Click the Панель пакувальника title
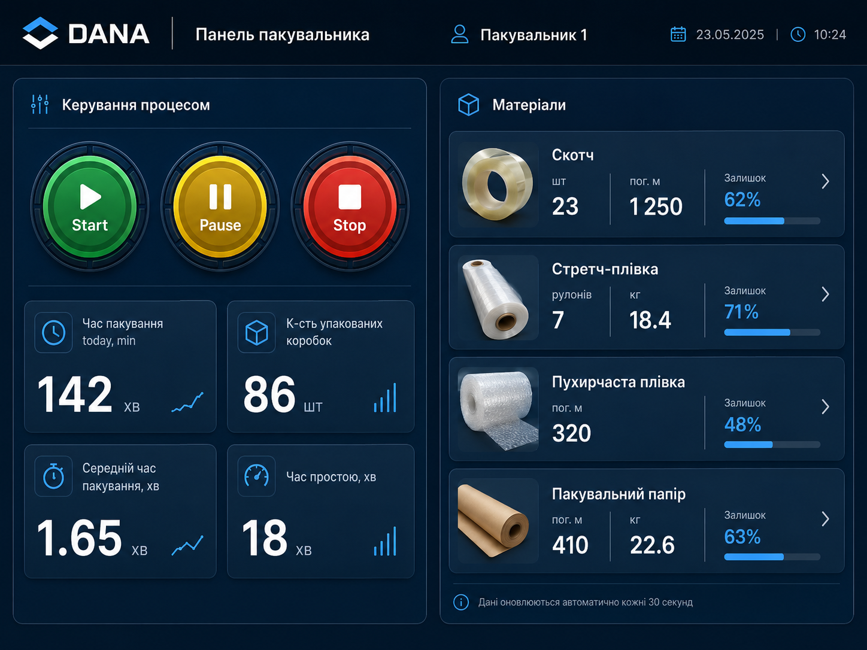Image resolution: width=867 pixels, height=650 pixels. (282, 35)
